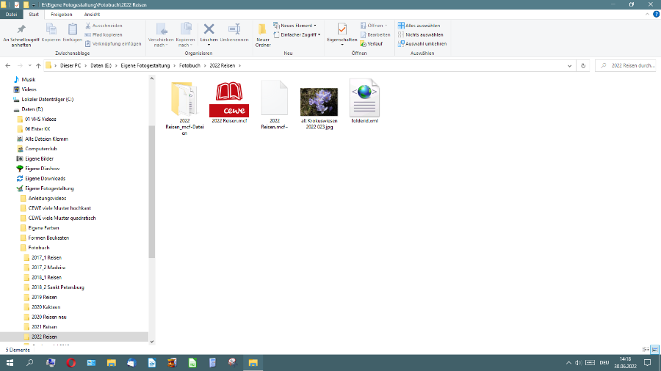Click the Neuer Ordner icon
This screenshot has width=661, height=371.
(262, 29)
